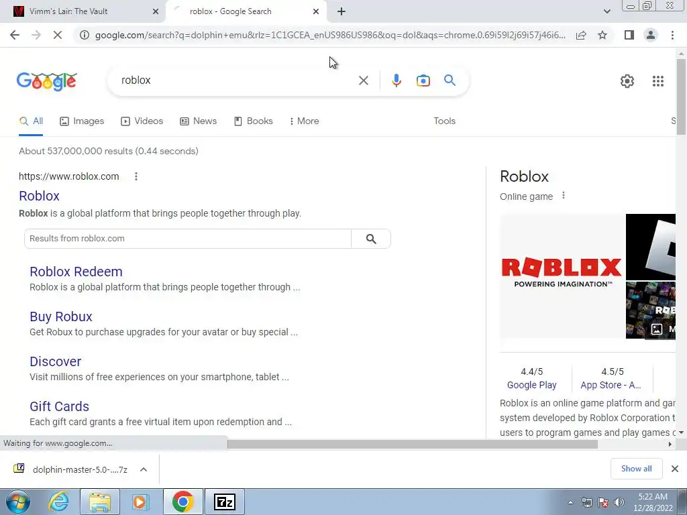
Task: Open Google quick settings gear
Action: [x=627, y=81]
